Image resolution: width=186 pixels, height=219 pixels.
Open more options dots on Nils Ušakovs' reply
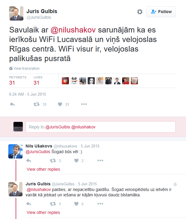pos(100,161)
